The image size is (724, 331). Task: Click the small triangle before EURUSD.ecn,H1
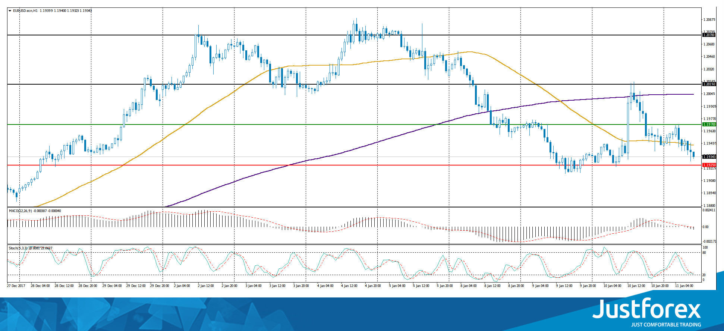pos(10,11)
